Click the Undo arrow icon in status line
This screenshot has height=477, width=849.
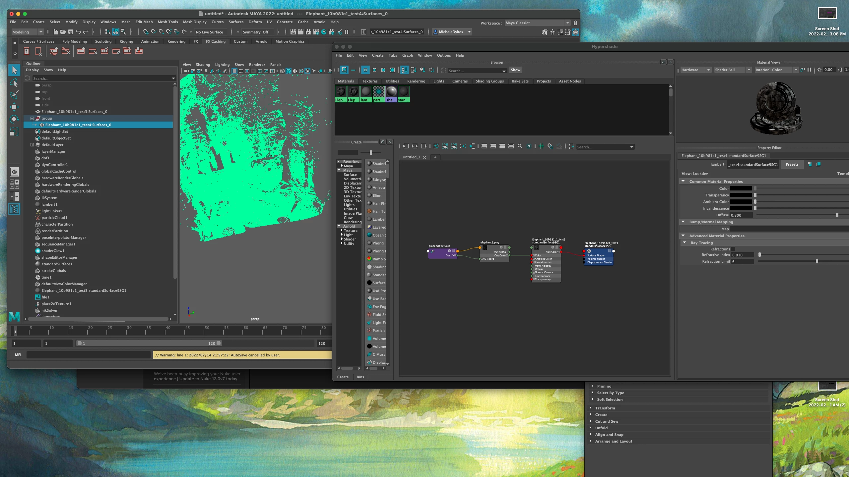78,32
